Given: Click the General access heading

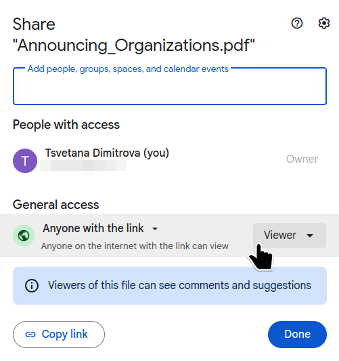Looking at the screenshot, I should [55, 205].
